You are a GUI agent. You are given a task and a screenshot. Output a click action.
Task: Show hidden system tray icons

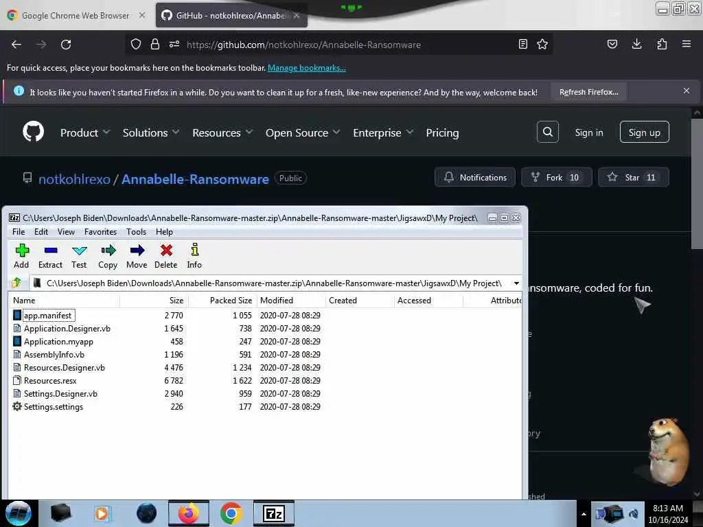584,514
